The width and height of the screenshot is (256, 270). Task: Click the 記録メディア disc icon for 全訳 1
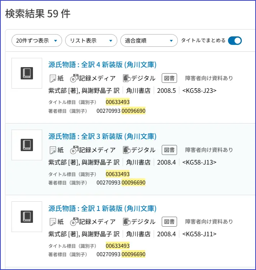tap(74, 222)
